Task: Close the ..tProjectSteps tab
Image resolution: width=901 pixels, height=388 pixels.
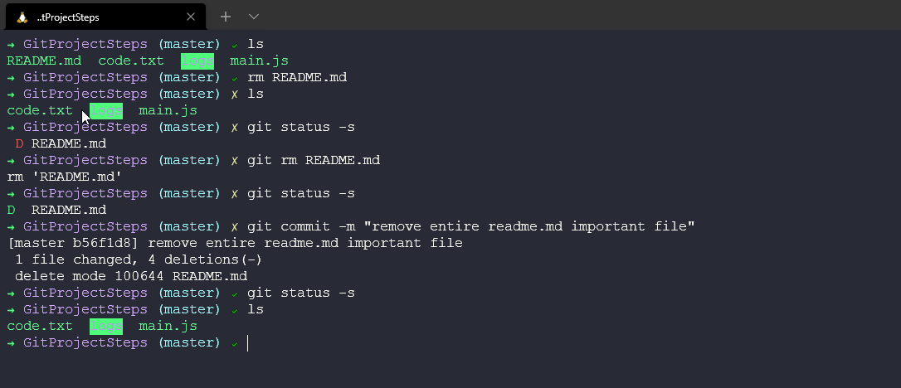Action: (x=191, y=17)
